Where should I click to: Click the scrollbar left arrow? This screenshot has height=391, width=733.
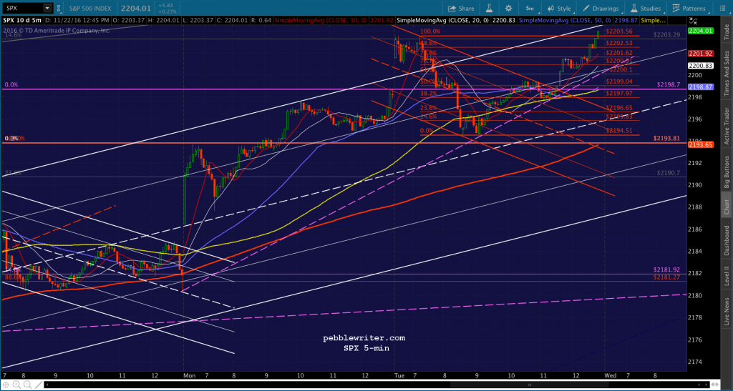click(47, 385)
